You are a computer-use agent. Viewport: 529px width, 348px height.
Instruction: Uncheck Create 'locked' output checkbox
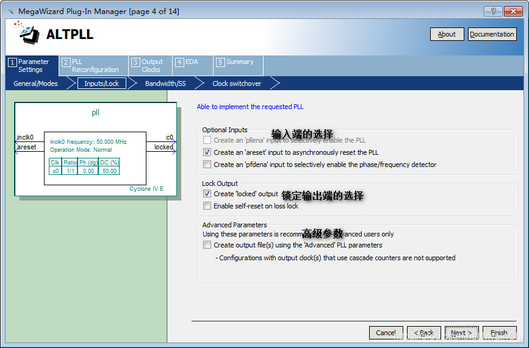click(207, 193)
